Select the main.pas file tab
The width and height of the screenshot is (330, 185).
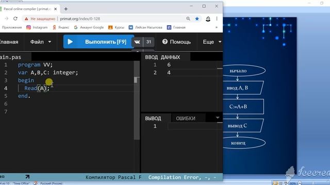click(x=10, y=57)
